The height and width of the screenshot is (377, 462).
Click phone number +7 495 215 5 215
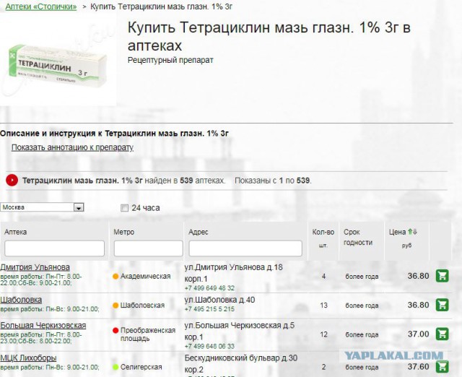click(x=209, y=309)
